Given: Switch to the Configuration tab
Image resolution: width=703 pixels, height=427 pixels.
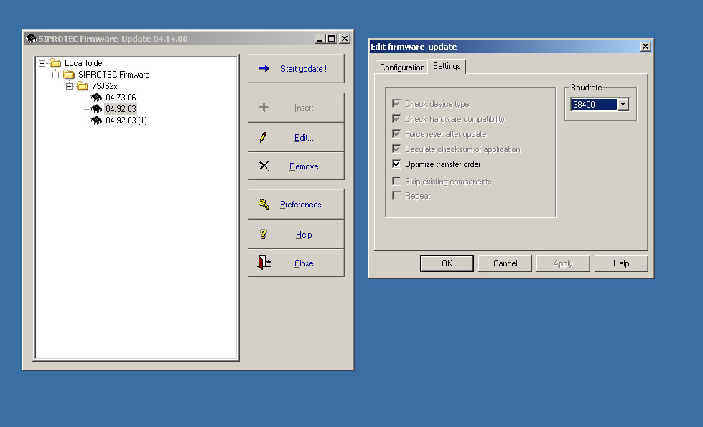Looking at the screenshot, I should [x=402, y=67].
